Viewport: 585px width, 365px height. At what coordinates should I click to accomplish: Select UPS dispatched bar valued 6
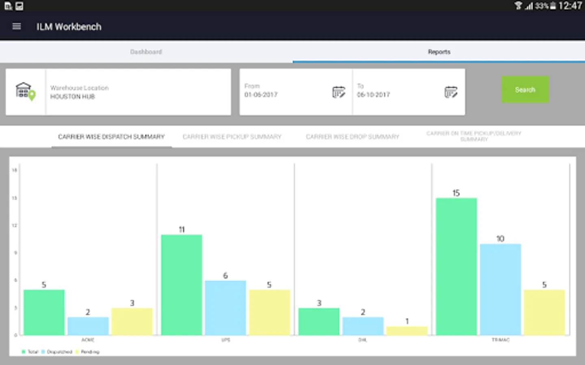(225, 308)
